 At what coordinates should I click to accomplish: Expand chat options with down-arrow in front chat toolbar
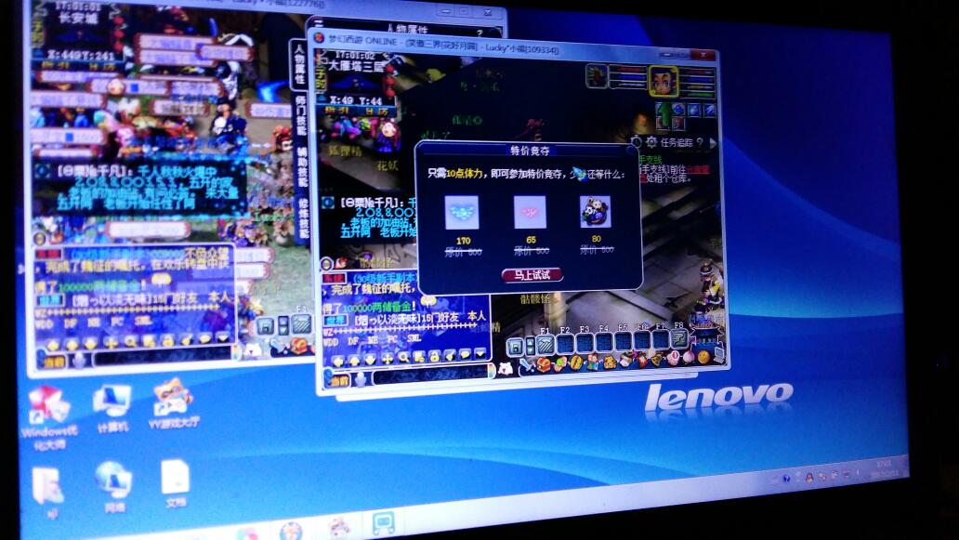(480, 353)
